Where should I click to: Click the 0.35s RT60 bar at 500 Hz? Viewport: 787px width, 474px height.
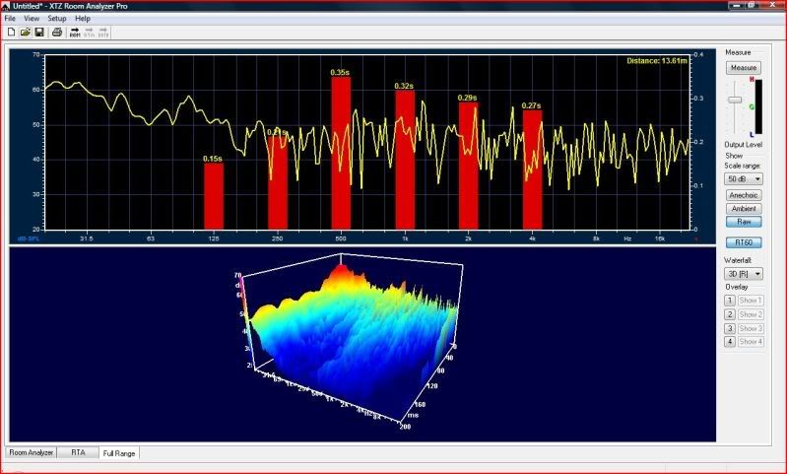pos(342,153)
